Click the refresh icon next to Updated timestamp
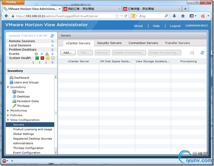 point(52,36)
